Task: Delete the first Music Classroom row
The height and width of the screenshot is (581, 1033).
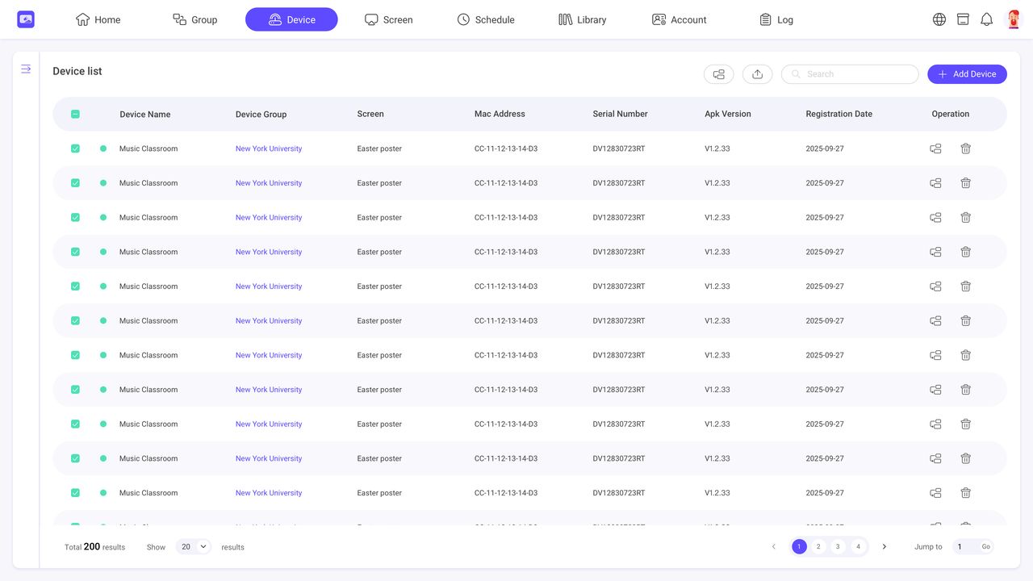Action: [965, 148]
